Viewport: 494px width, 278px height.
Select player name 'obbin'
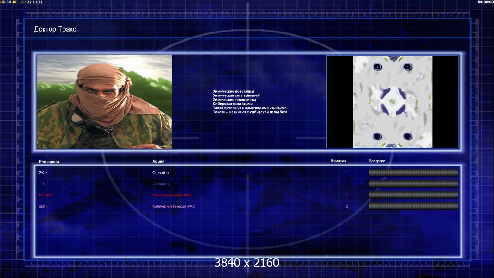coord(43,206)
